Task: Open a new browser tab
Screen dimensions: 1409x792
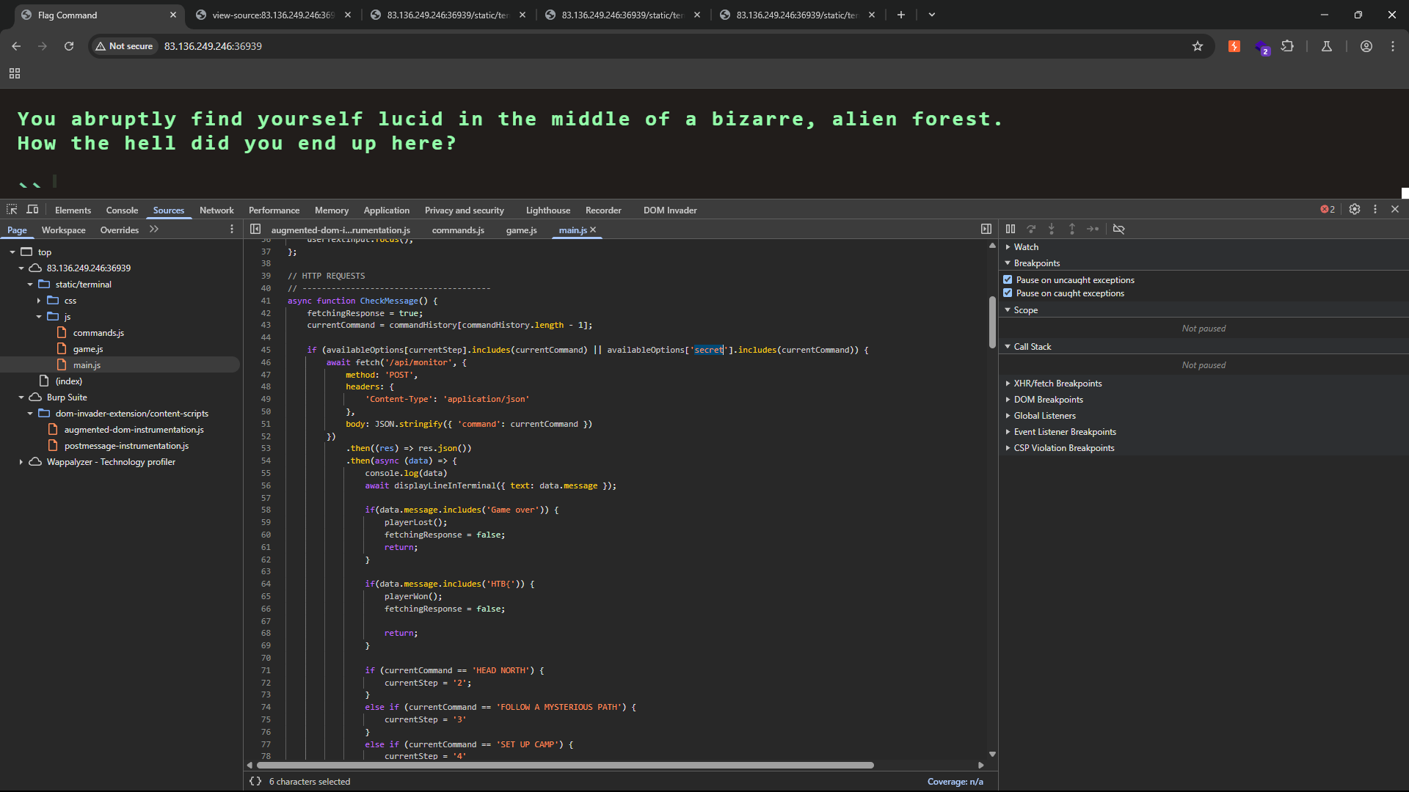Action: 901,15
